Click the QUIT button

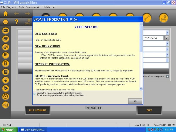coord(149,110)
